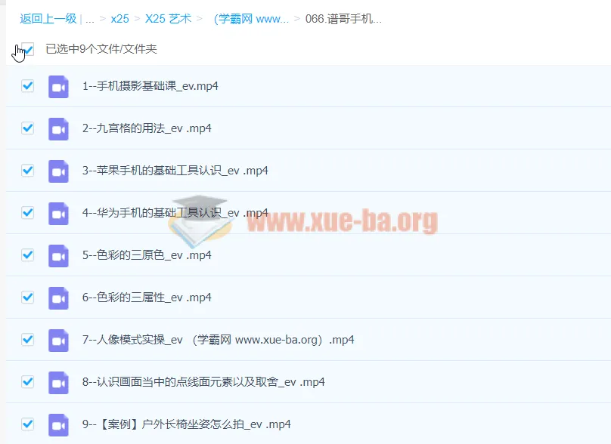Click 返回上一级 to go back
The height and width of the screenshot is (444, 611).
point(48,19)
